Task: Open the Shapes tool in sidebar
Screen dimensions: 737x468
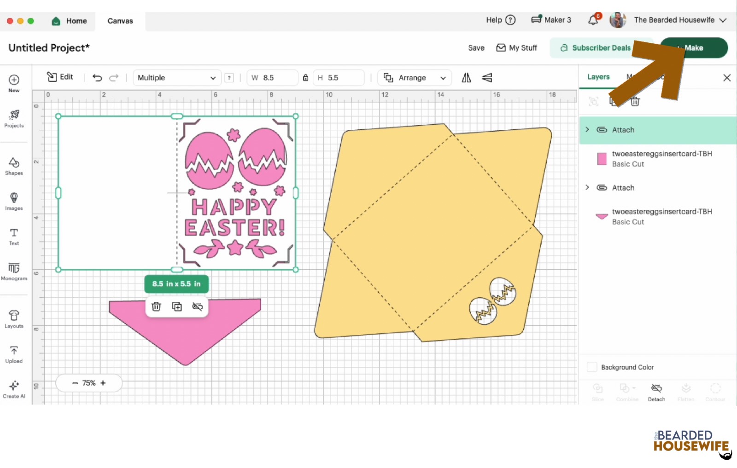Action: pyautogui.click(x=14, y=166)
